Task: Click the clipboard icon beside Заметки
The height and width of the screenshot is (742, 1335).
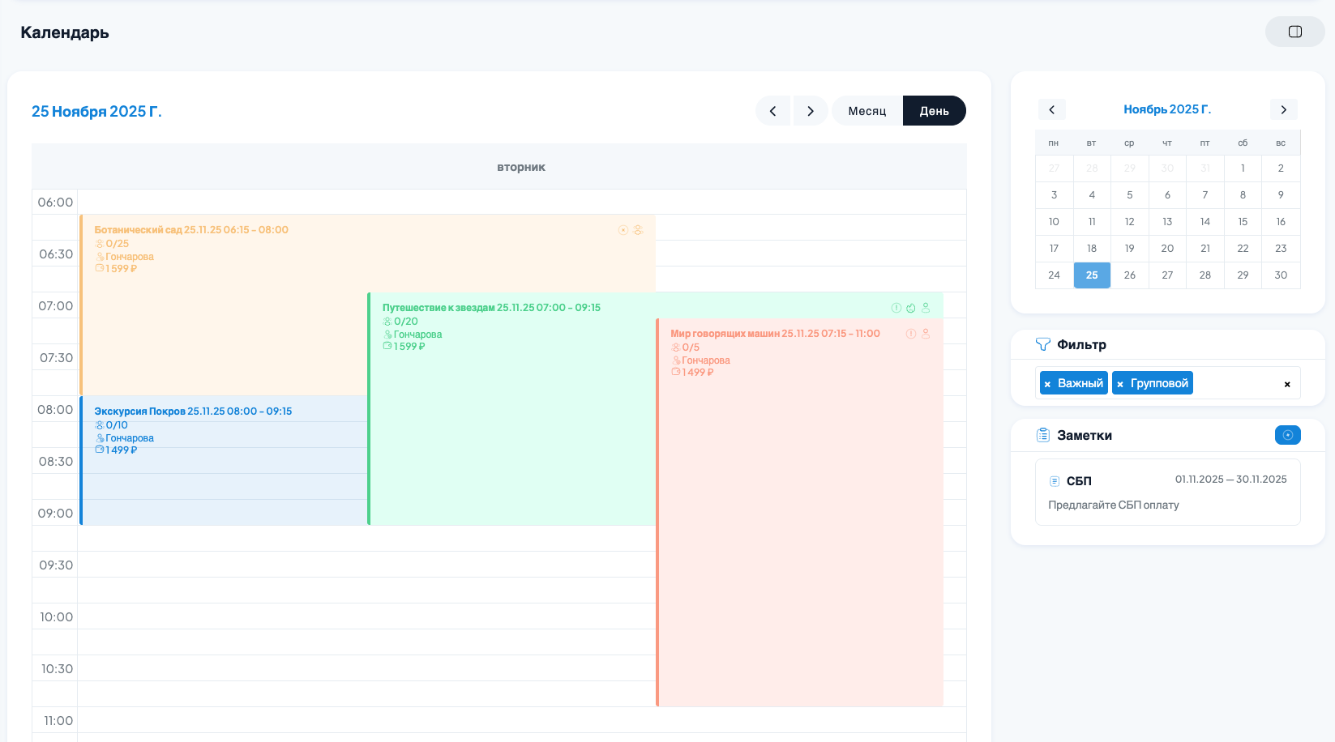Action: (x=1043, y=435)
